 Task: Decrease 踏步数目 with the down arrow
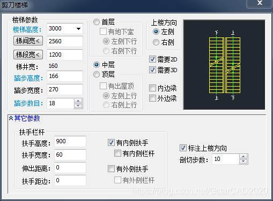(x=78, y=106)
